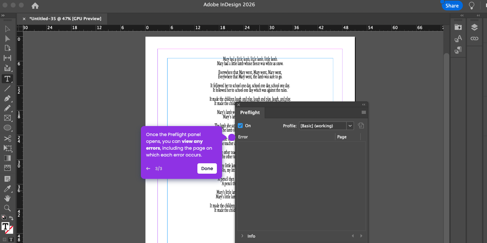Pick the Content Collector tool

pyautogui.click(x=7, y=68)
